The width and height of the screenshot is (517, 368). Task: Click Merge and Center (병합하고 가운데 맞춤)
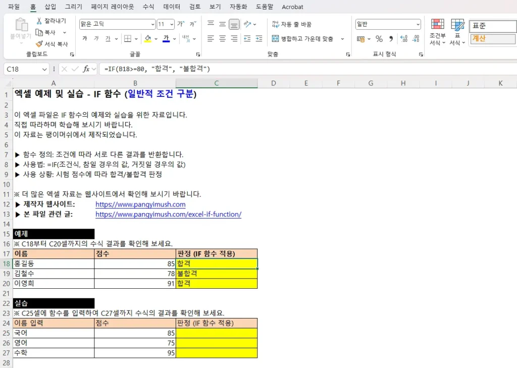tap(302, 38)
